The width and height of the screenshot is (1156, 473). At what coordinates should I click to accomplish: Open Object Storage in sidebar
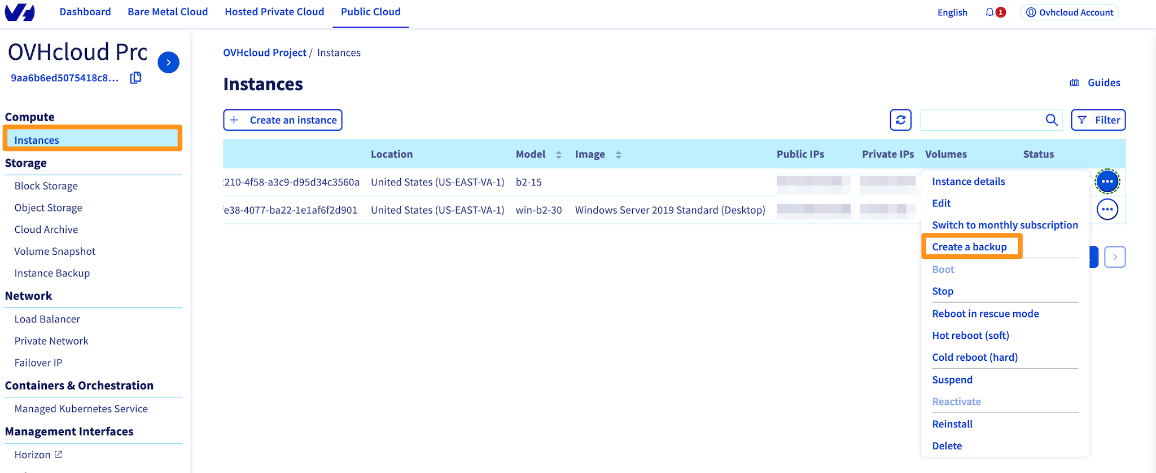click(49, 208)
